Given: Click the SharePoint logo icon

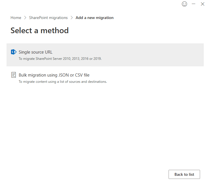Looking at the screenshot, I should pyautogui.click(x=13, y=52).
